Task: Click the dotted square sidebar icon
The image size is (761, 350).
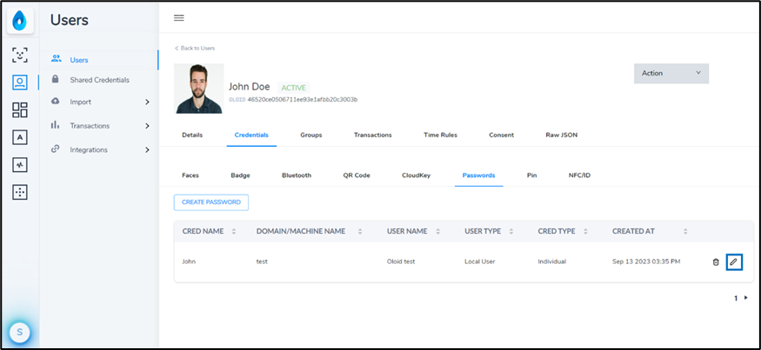Action: click(x=20, y=193)
